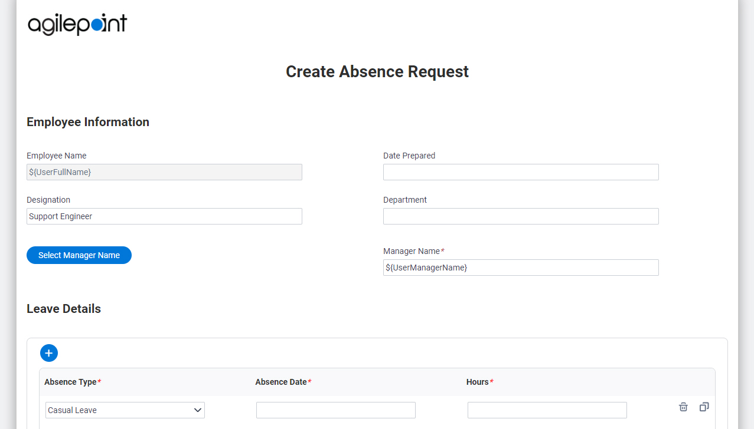Click the Employee Information section heading
The height and width of the screenshot is (429, 754).
point(88,122)
